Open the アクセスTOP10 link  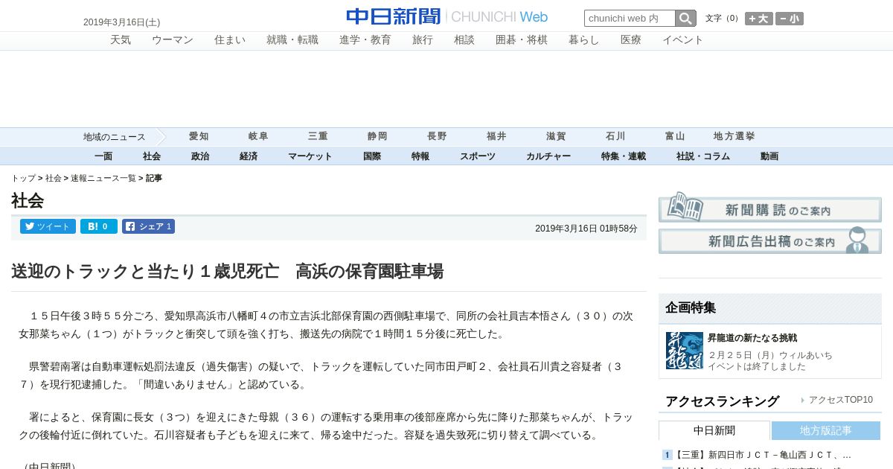(x=841, y=400)
